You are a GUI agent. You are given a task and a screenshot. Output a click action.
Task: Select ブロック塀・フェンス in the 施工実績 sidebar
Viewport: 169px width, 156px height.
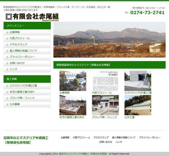(x=27, y=98)
